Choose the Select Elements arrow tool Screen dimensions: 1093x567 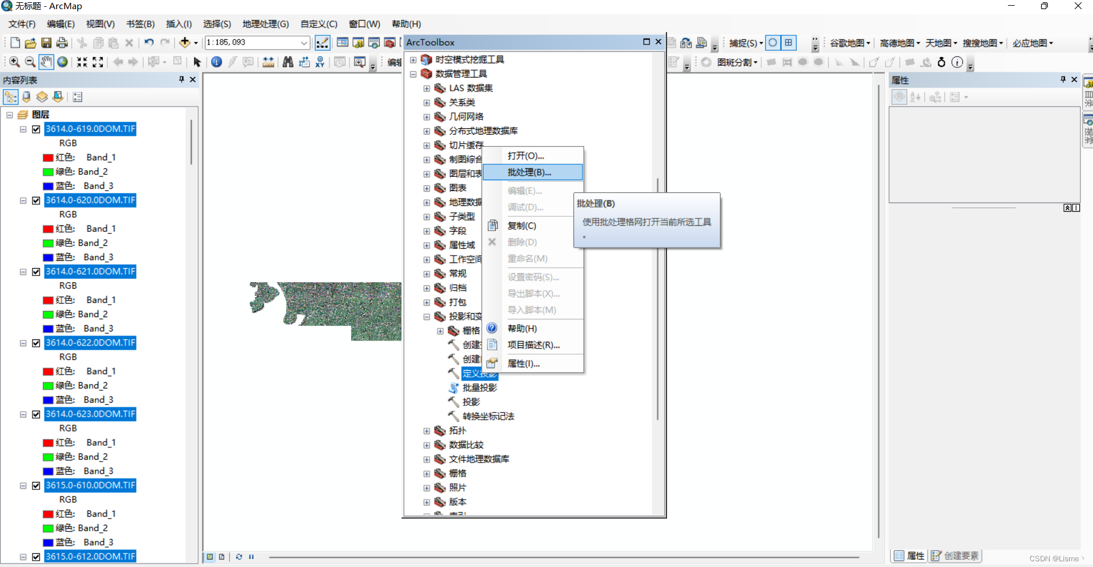coord(198,62)
